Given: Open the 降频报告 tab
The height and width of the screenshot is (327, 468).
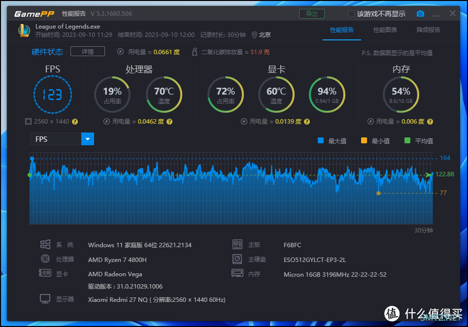Looking at the screenshot, I should tap(428, 30).
